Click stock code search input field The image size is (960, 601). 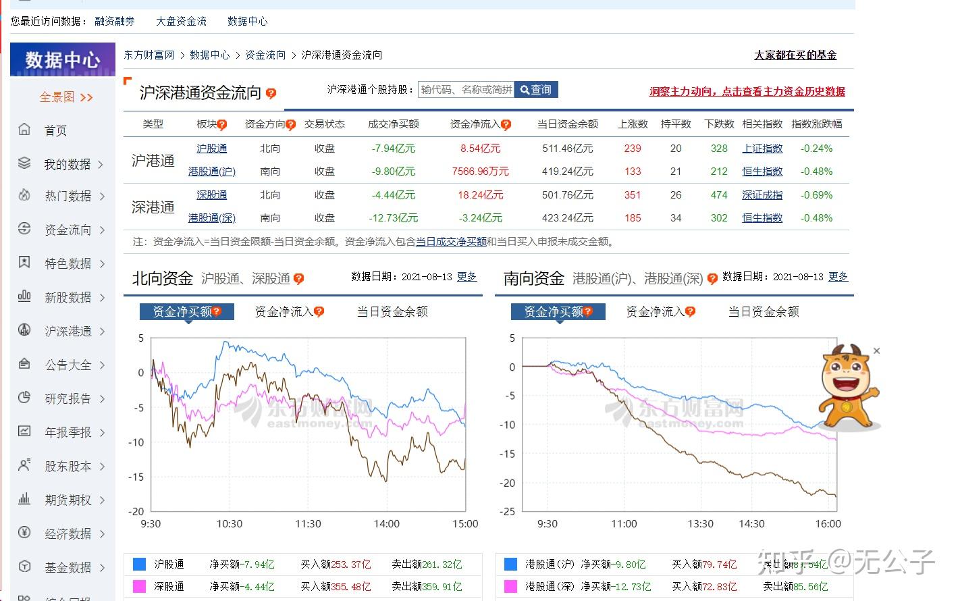pyautogui.click(x=466, y=89)
